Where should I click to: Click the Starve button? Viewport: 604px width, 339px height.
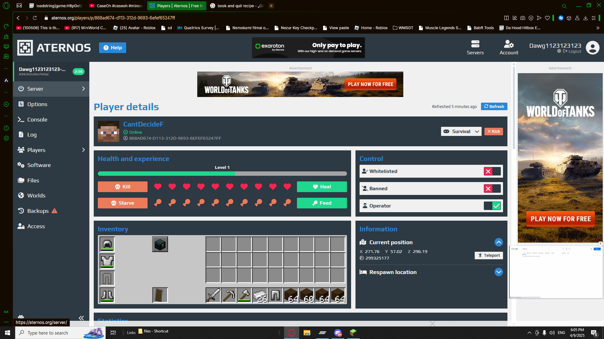tap(123, 203)
